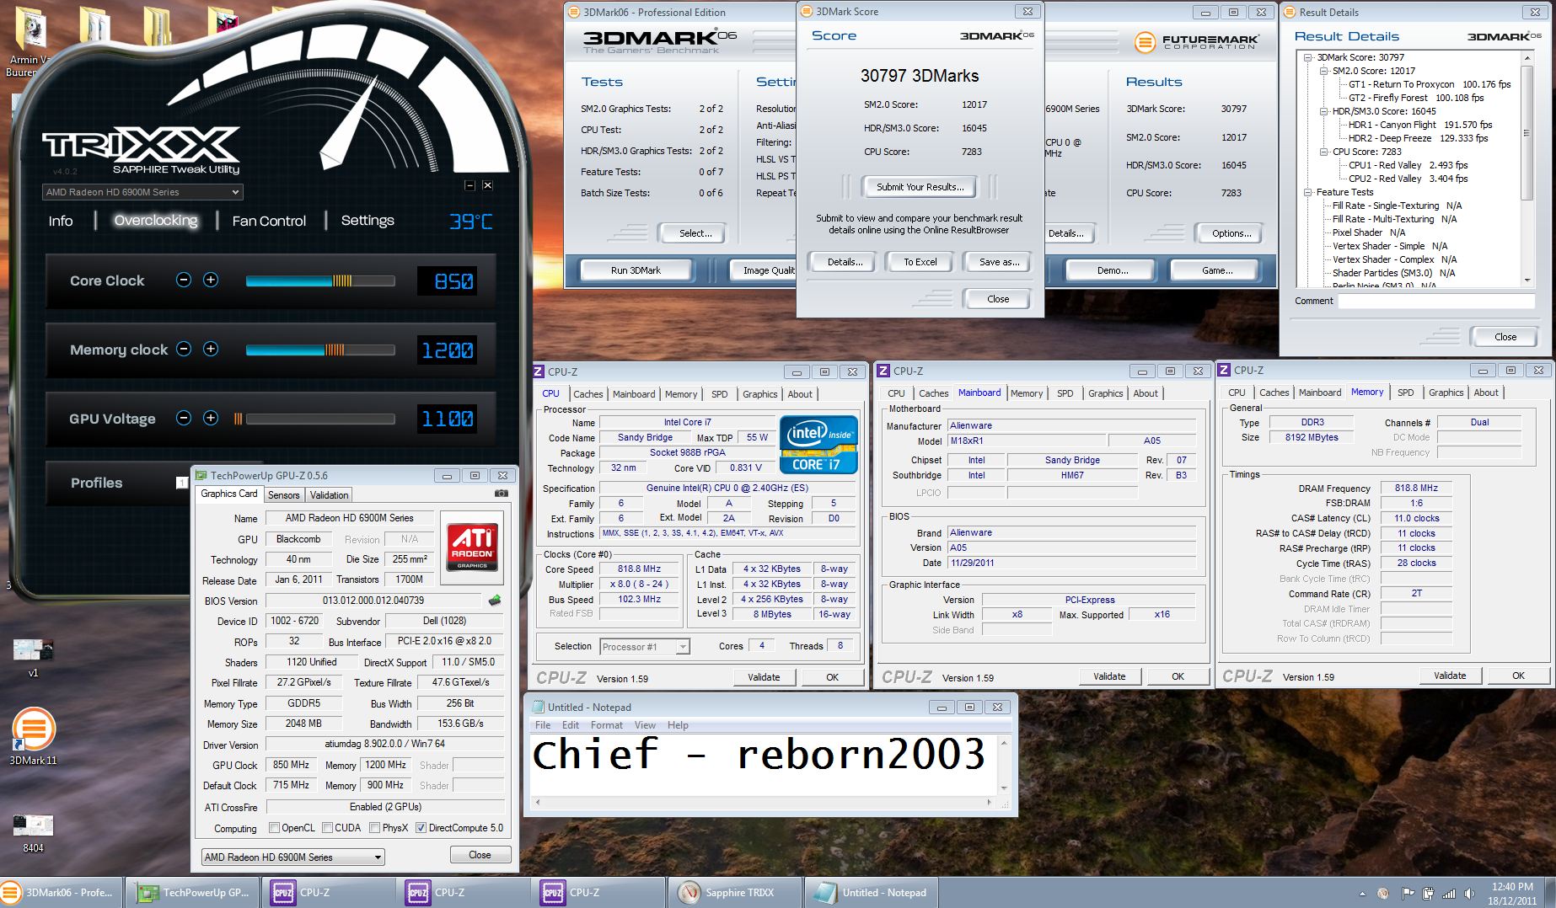Toggle the CUDA checkbox

point(328,828)
